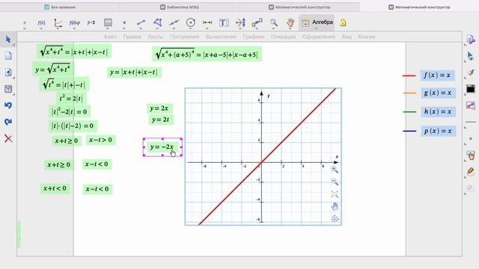This screenshot has width=479, height=269.
Task: Click the blue redo arrow
Action: 8,122
